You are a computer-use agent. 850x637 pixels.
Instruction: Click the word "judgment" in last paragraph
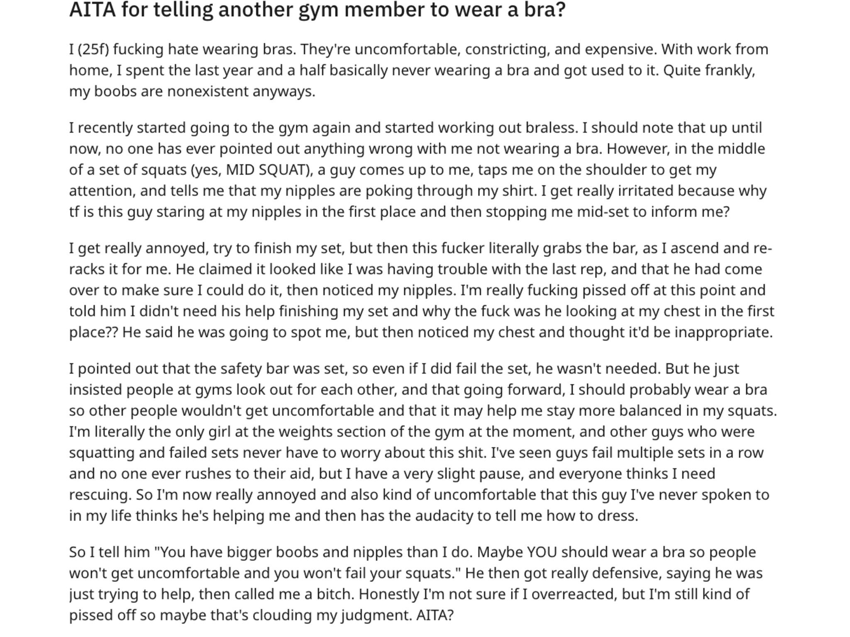pos(376,615)
